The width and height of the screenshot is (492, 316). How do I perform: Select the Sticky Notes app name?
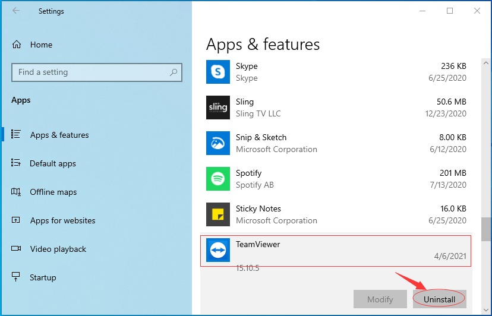pos(258,208)
